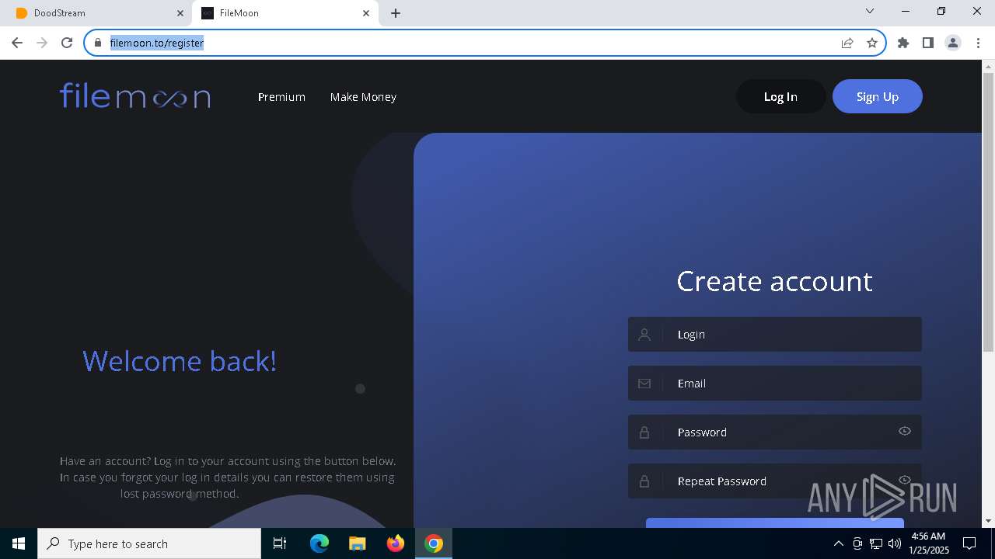995x559 pixels.
Task: Reload the filemoon page
Action: pyautogui.click(x=67, y=43)
